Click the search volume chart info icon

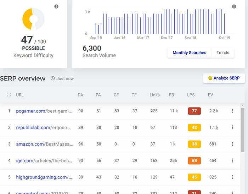[234, 6]
